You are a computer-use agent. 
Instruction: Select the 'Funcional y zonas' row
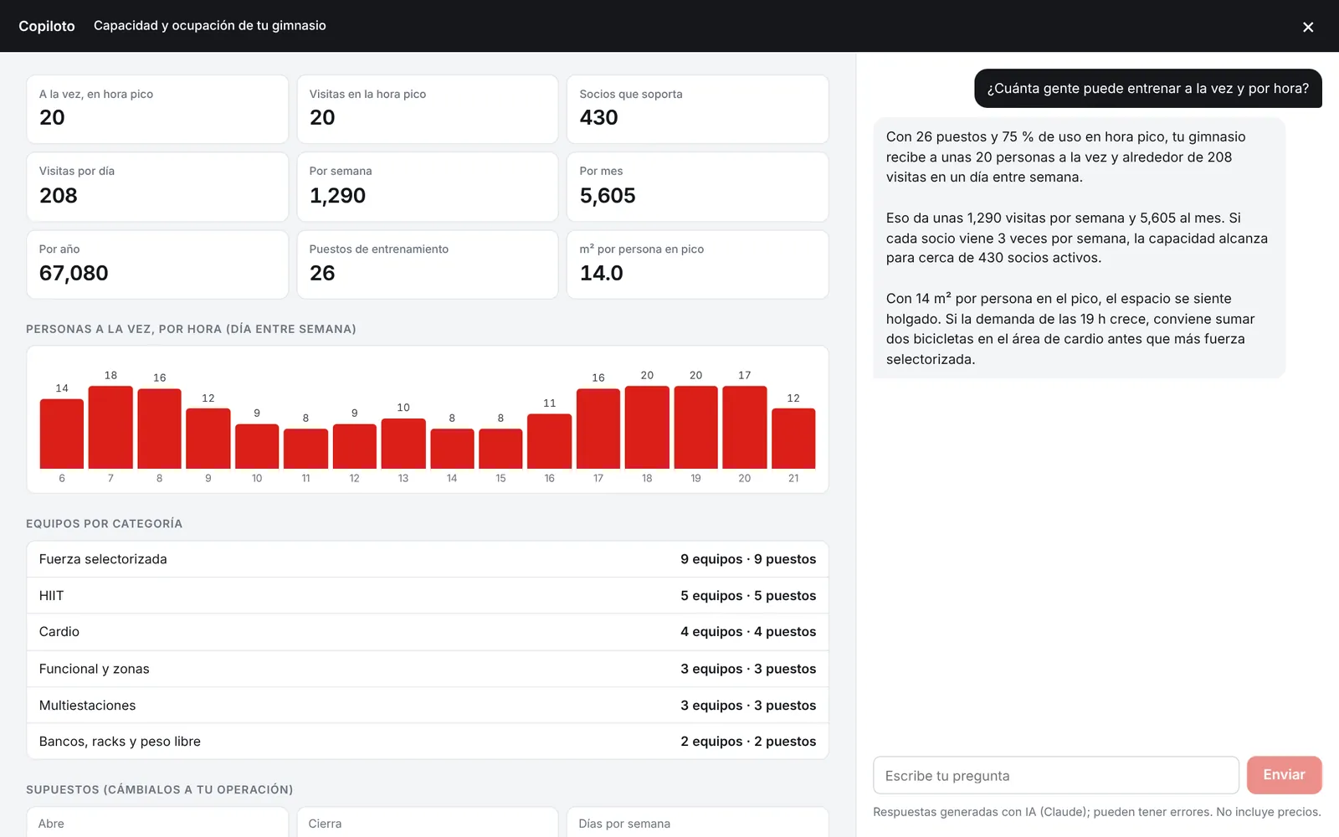point(428,669)
